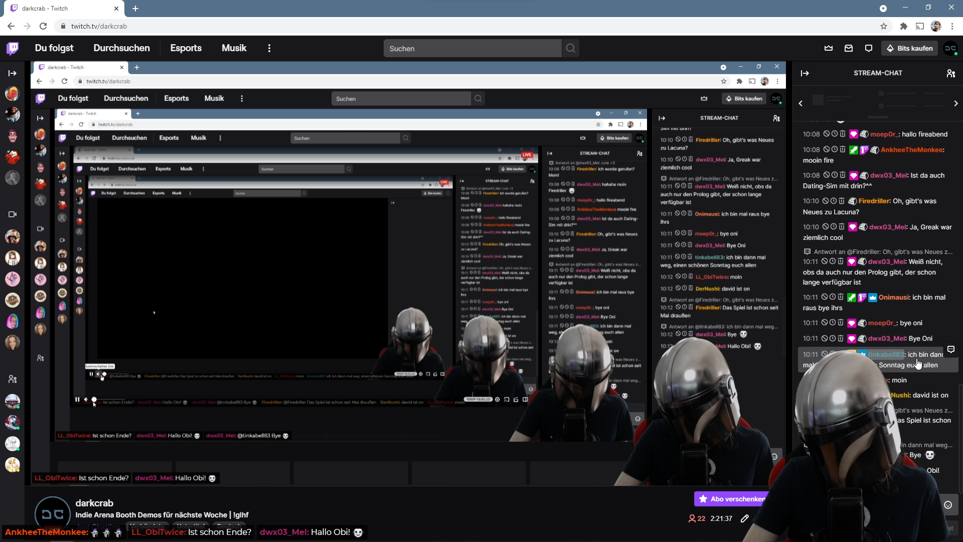Edit stream info with pencil icon
The image size is (963, 542).
(x=745, y=518)
